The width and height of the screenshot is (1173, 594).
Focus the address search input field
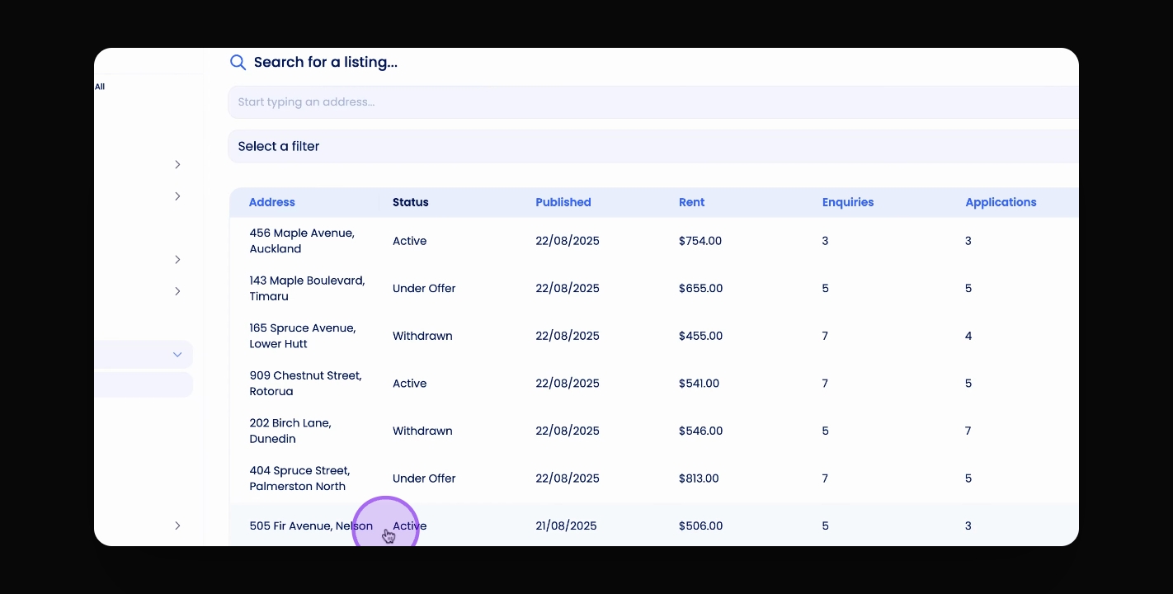point(653,102)
